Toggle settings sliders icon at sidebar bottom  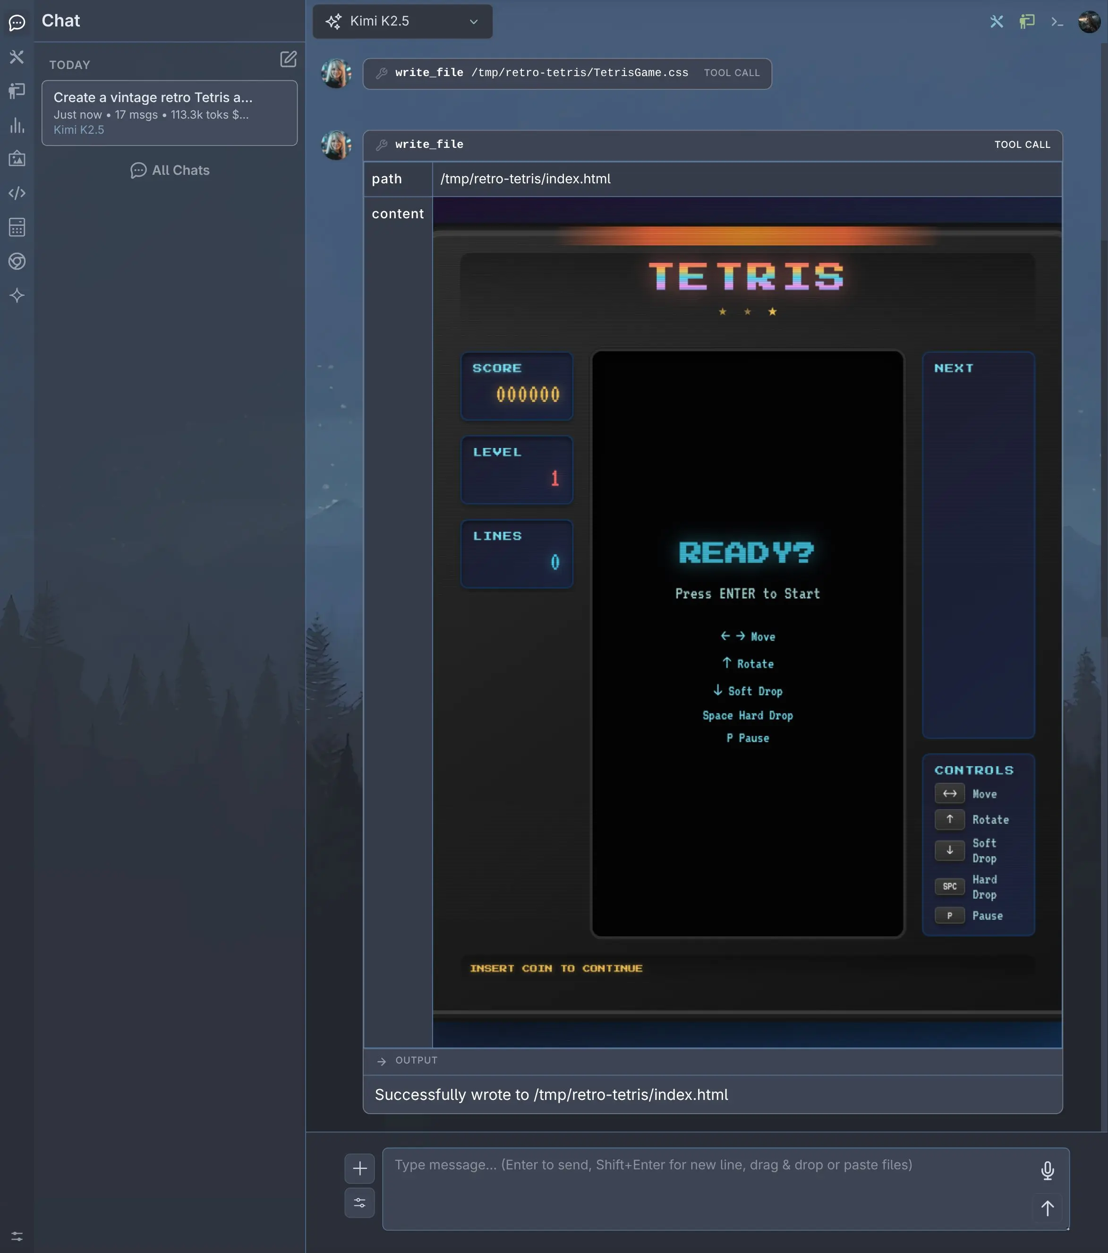coord(17,1236)
